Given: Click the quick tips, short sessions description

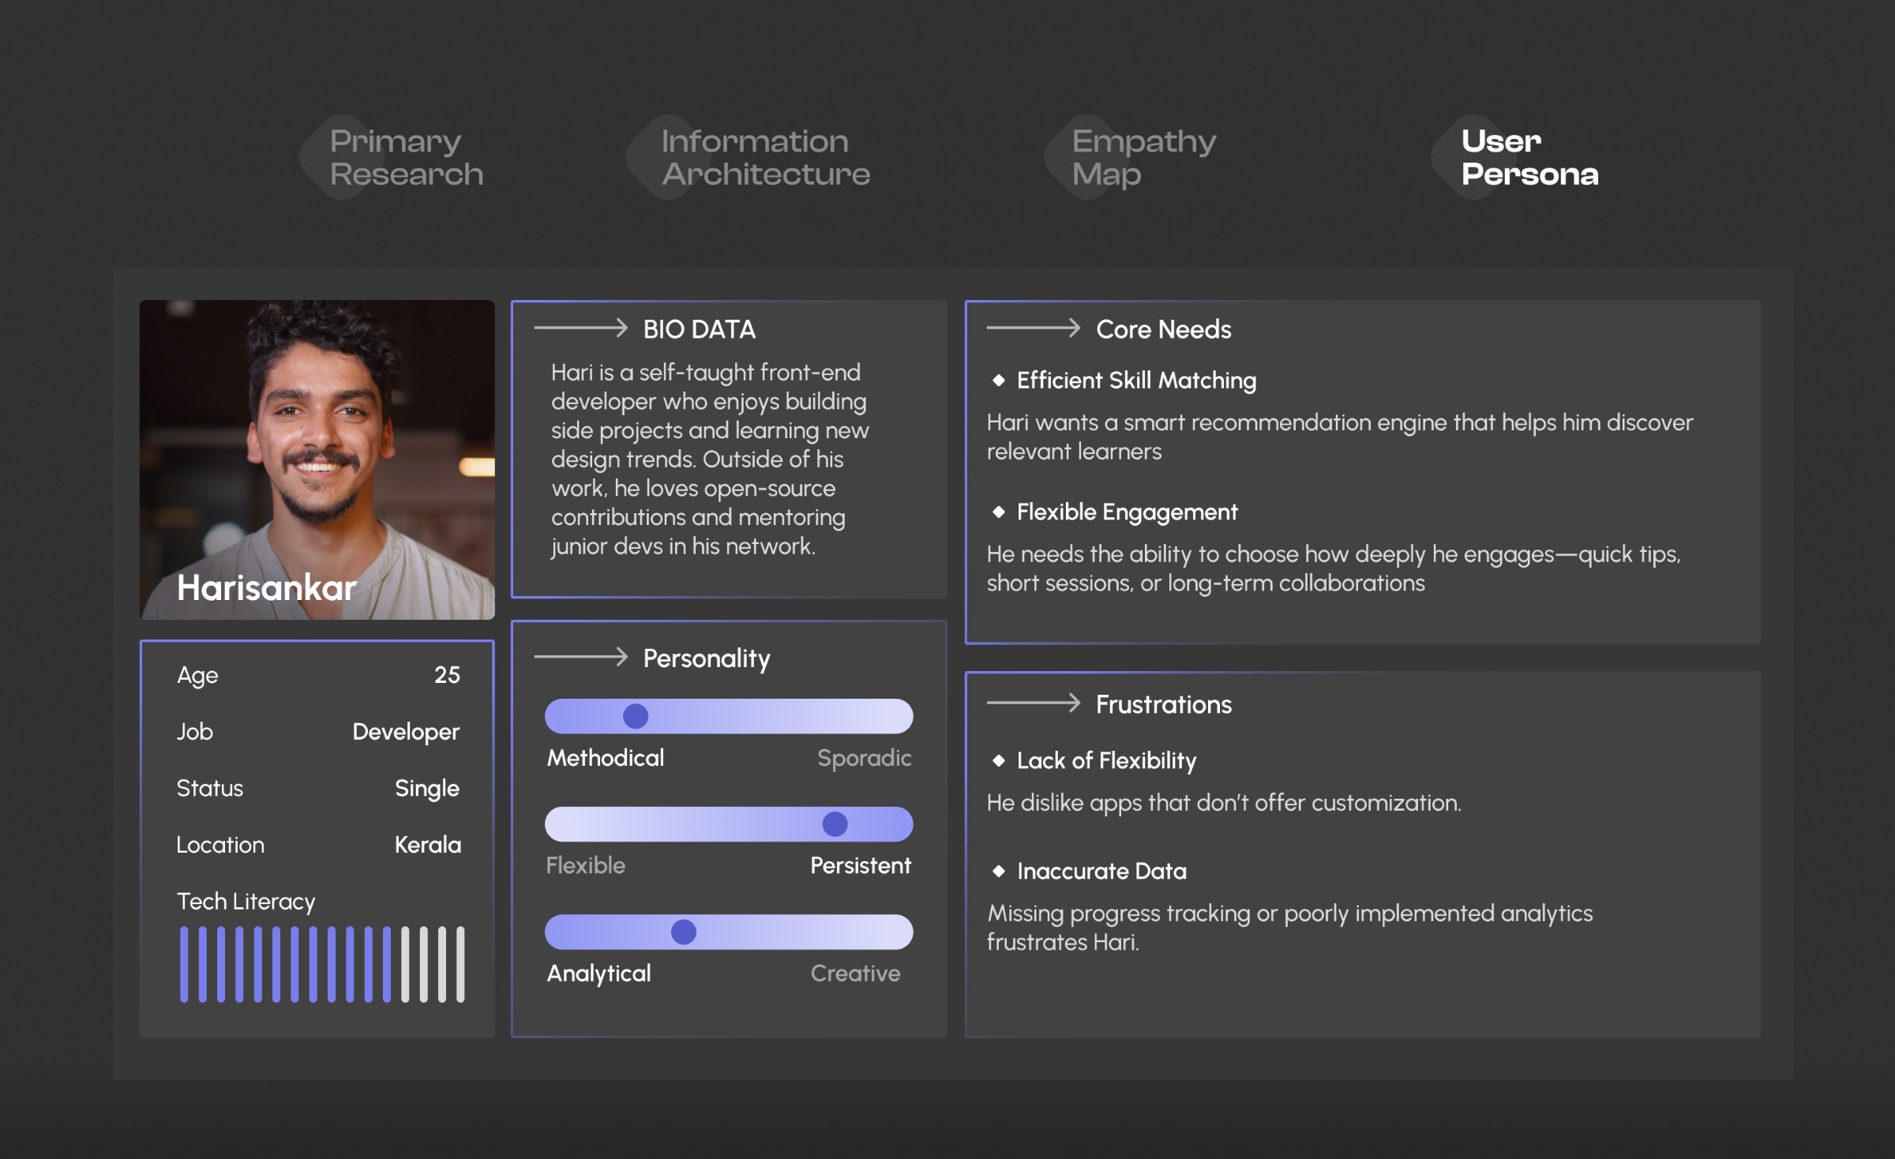Looking at the screenshot, I should pyautogui.click(x=1334, y=569).
